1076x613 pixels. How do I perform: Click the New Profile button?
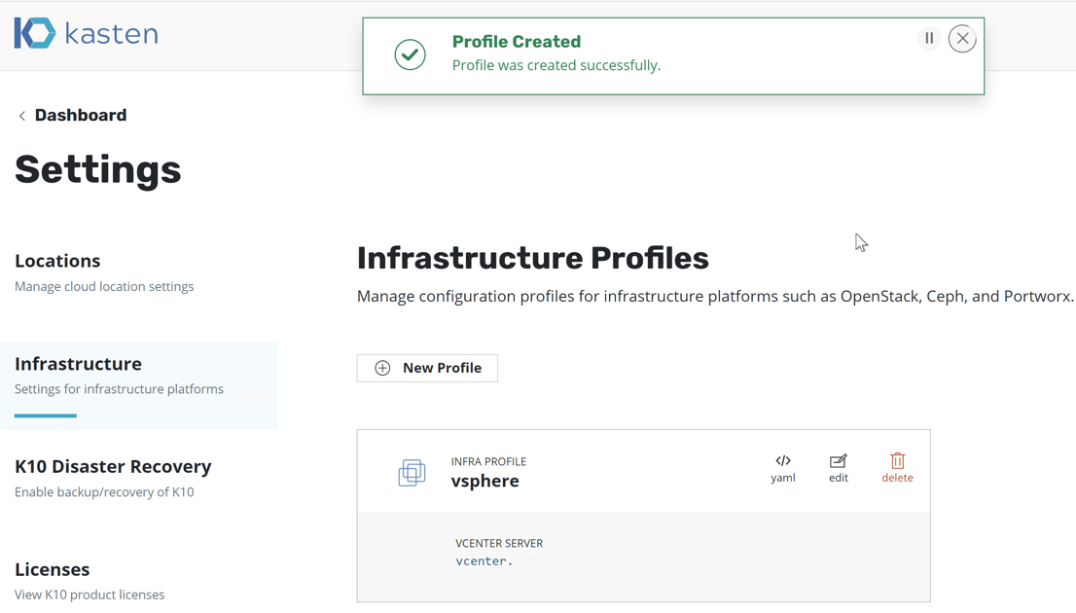coord(427,368)
